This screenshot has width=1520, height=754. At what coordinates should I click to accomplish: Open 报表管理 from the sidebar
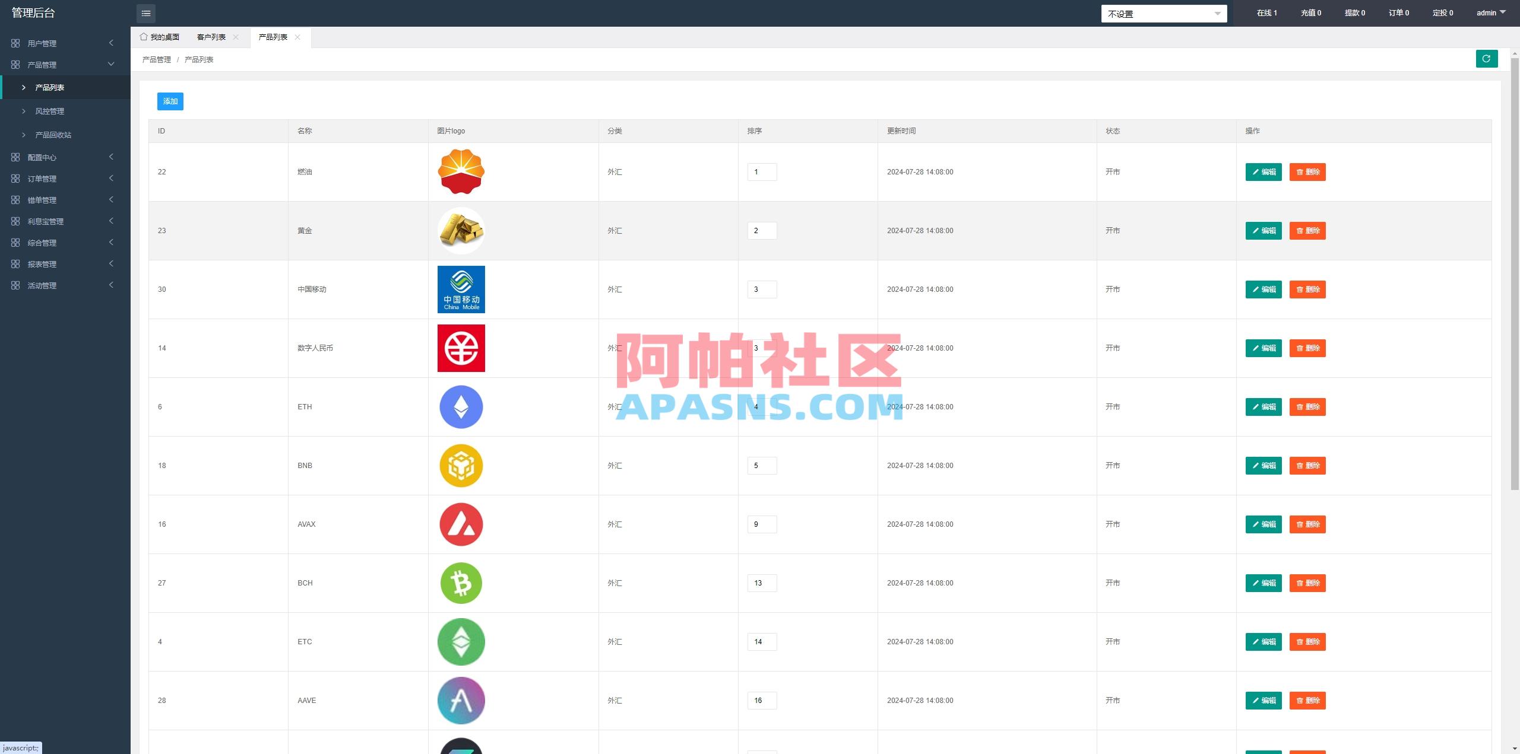(x=42, y=264)
